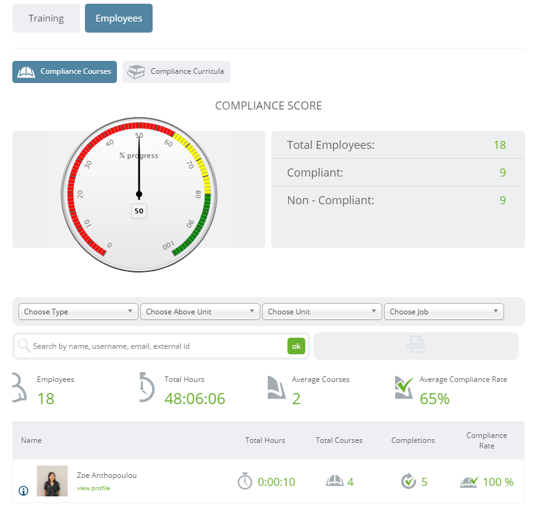
Task: Click the info icon beside Zoe Anthopoulou
Action: [x=23, y=491]
